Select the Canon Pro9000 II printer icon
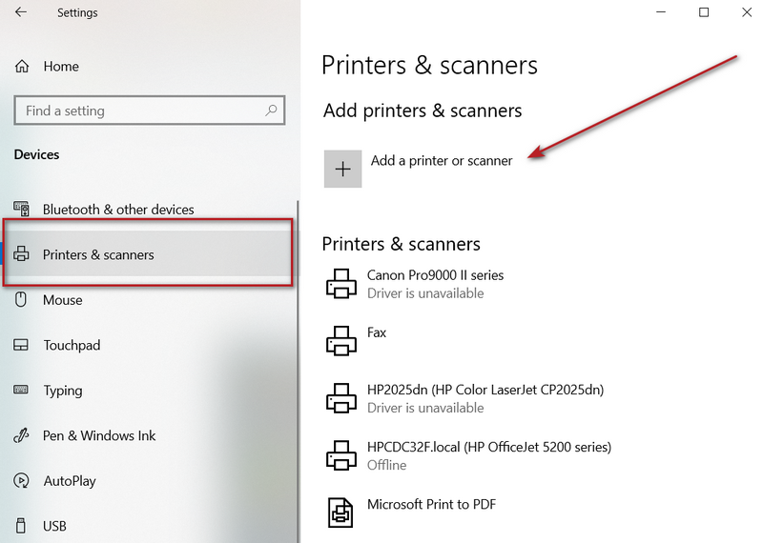Screen dimensions: 763x543 [x=341, y=284]
